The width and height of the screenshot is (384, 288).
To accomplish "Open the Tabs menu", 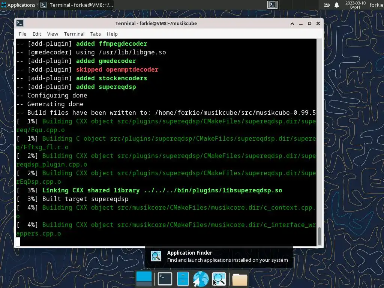I will [x=96, y=34].
